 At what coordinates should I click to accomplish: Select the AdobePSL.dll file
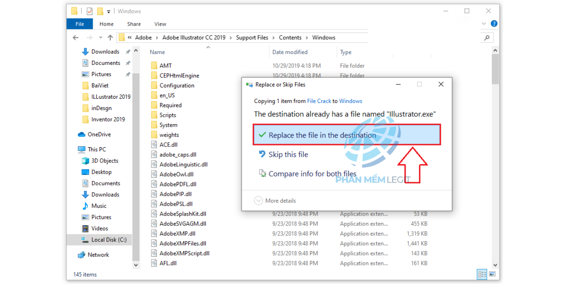coord(176,204)
